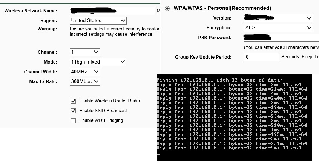Image resolution: width=319 pixels, height=166 pixels.
Task: Open the Region dropdown showing United States
Action: pos(98,21)
